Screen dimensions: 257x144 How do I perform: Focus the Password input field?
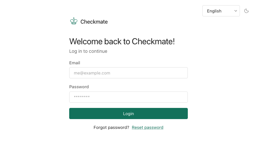click(x=128, y=97)
